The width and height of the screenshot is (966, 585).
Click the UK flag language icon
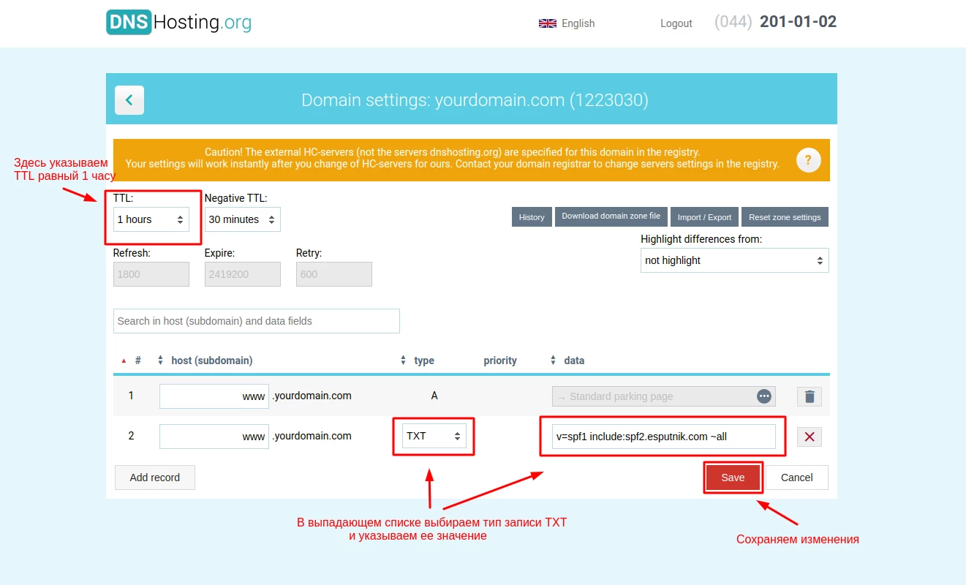(547, 23)
